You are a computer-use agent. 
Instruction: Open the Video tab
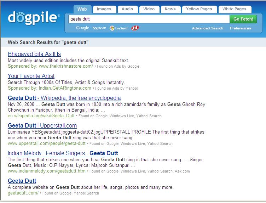click(149, 9)
